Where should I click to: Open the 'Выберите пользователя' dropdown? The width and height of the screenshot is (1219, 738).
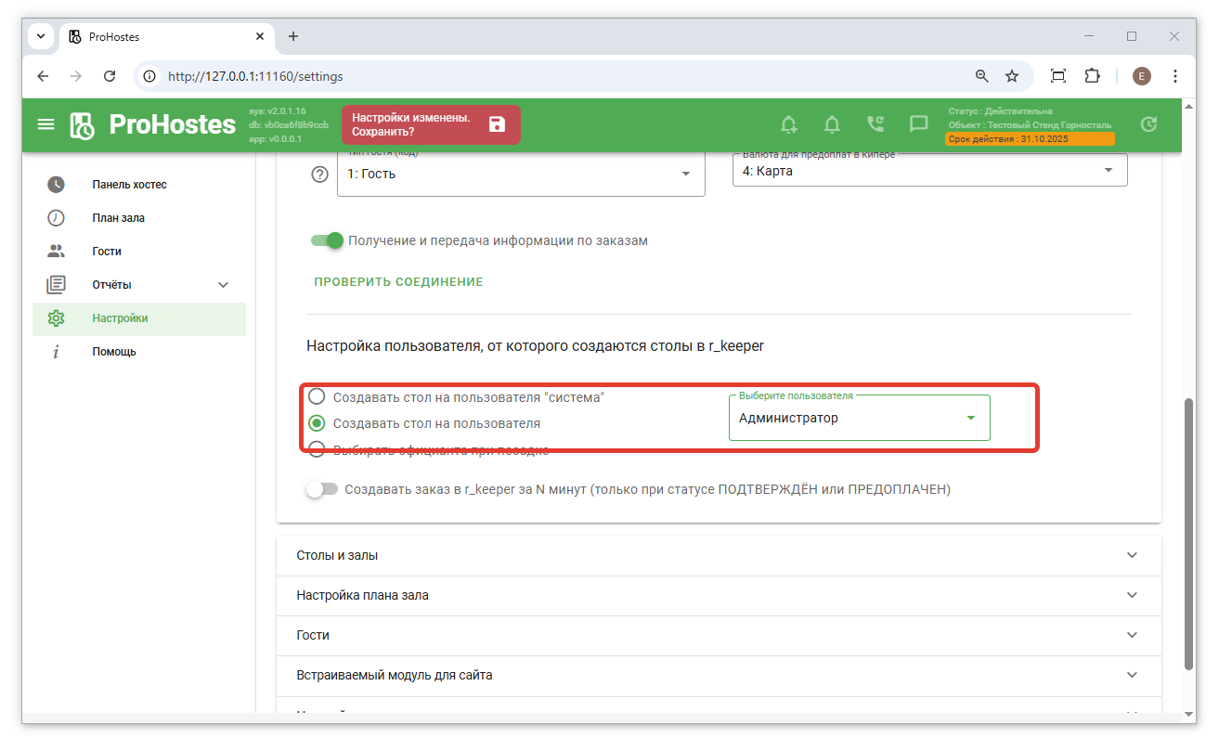[859, 418]
